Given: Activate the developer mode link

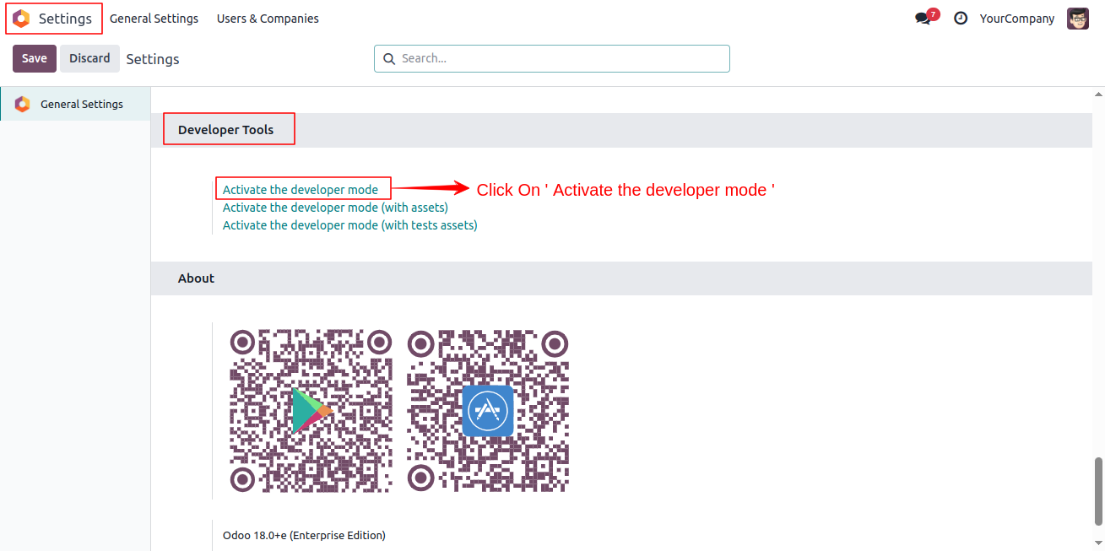Looking at the screenshot, I should click(301, 190).
